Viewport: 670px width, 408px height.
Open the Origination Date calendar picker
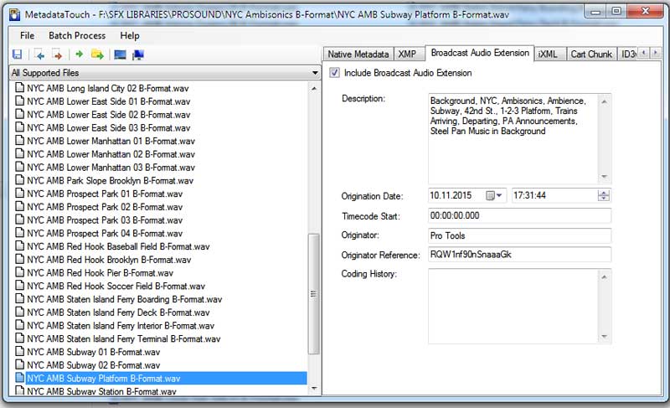(x=494, y=196)
